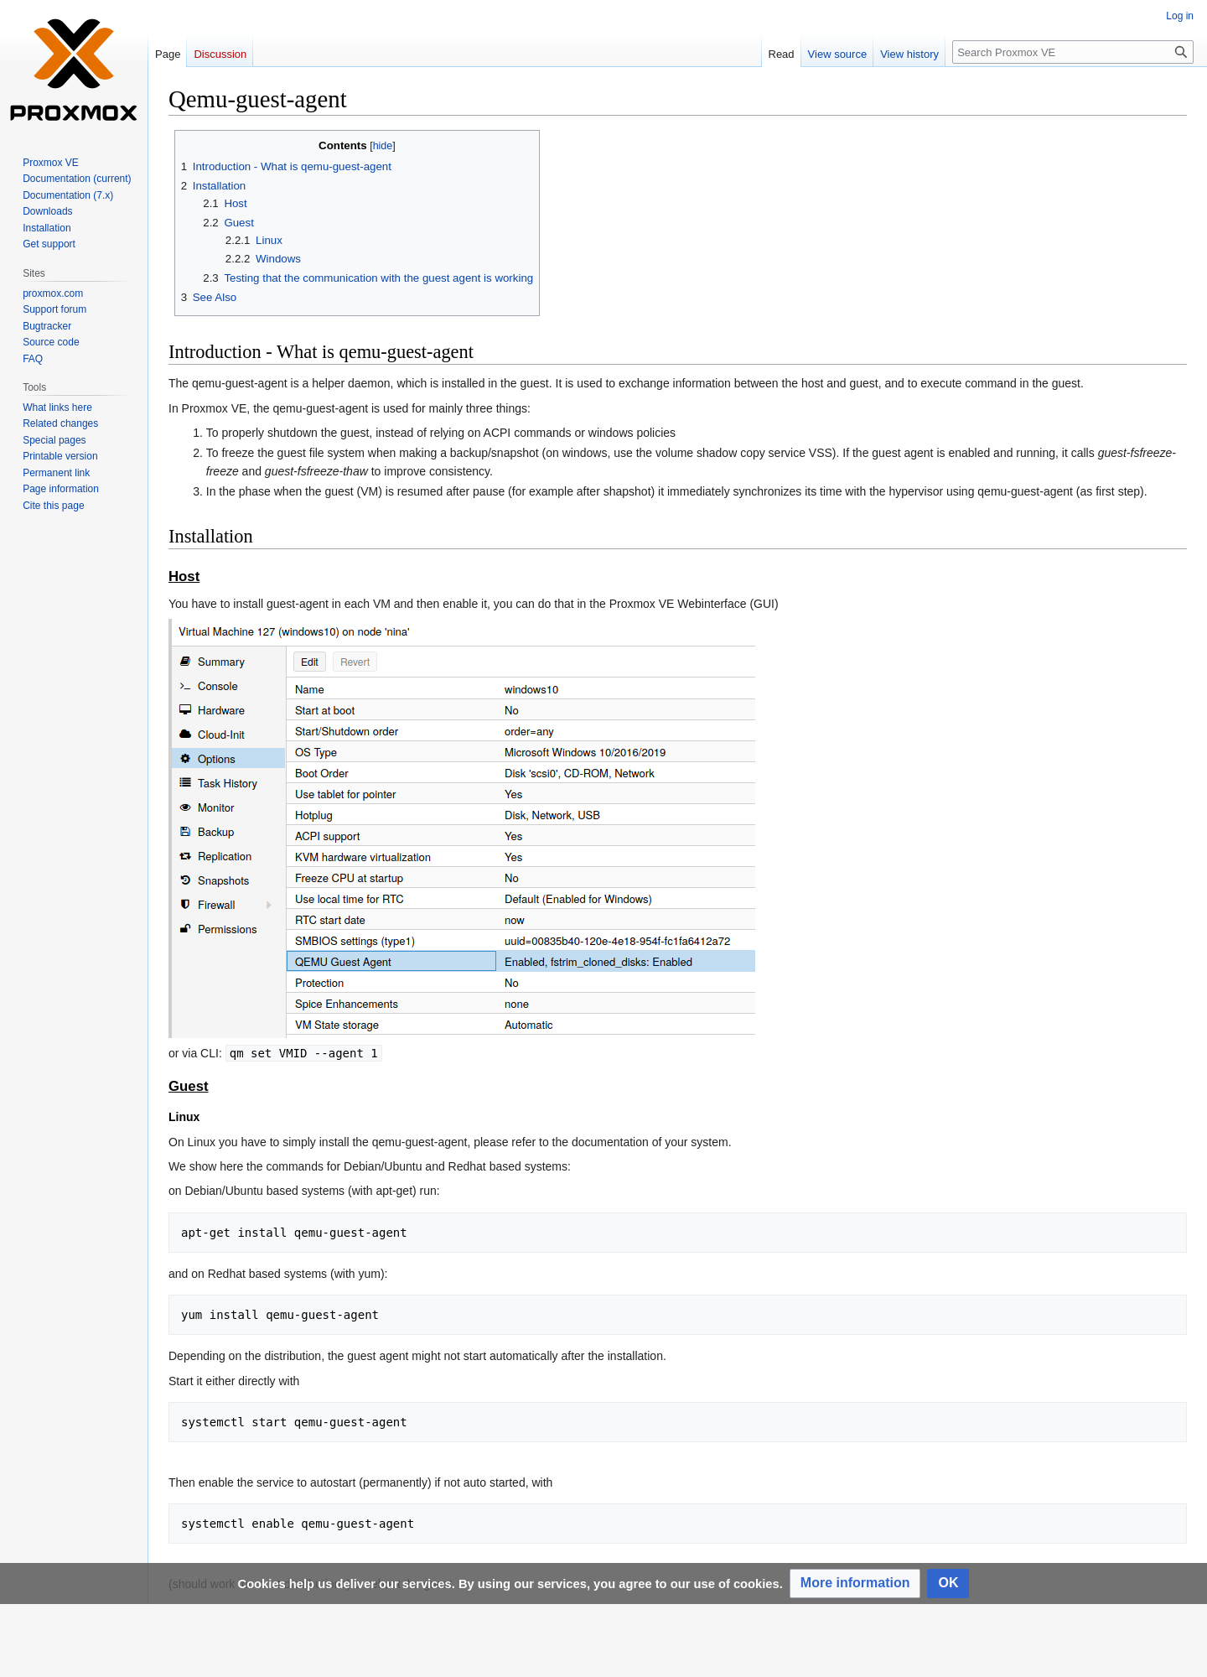Screen dimensions: 1207x1677
Task: Jump to See Also in contents
Action: point(209,298)
